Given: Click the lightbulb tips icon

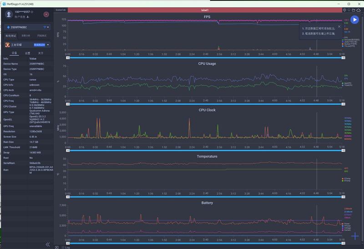Looking at the screenshot, I should 349,10.
